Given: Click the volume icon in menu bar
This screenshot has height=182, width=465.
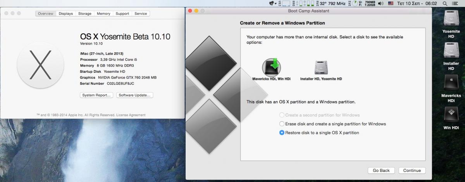Looking at the screenshot, I should point(380,3).
